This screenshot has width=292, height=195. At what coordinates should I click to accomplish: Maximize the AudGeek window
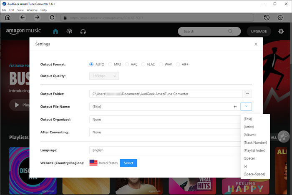[275, 4]
